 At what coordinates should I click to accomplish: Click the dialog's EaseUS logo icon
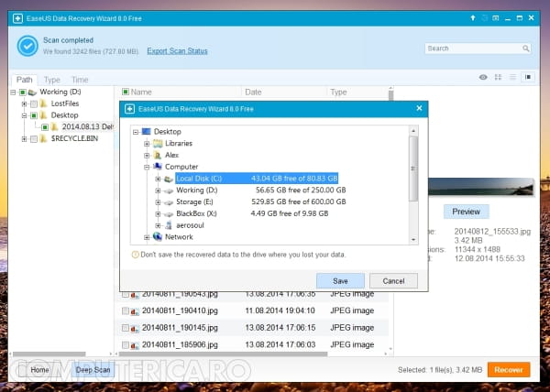(130, 109)
